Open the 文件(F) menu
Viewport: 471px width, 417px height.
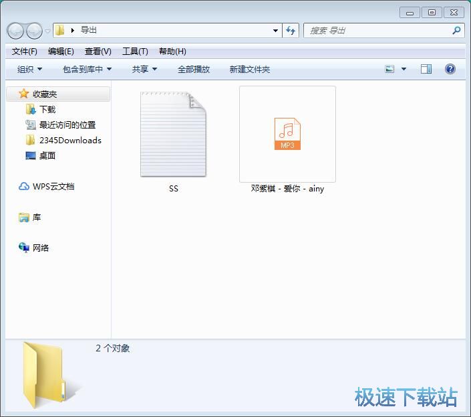point(24,52)
